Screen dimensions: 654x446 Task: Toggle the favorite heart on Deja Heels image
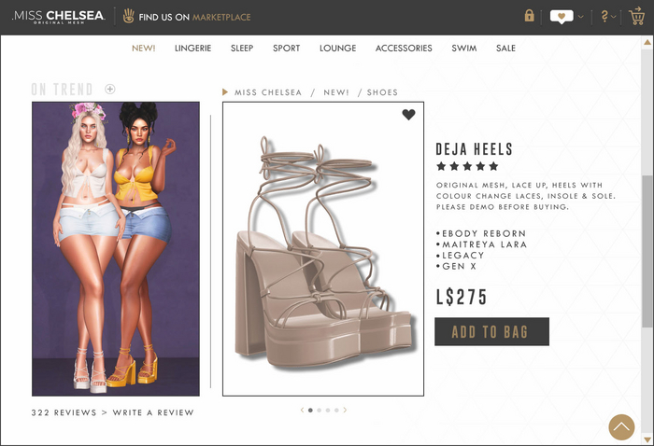(409, 115)
